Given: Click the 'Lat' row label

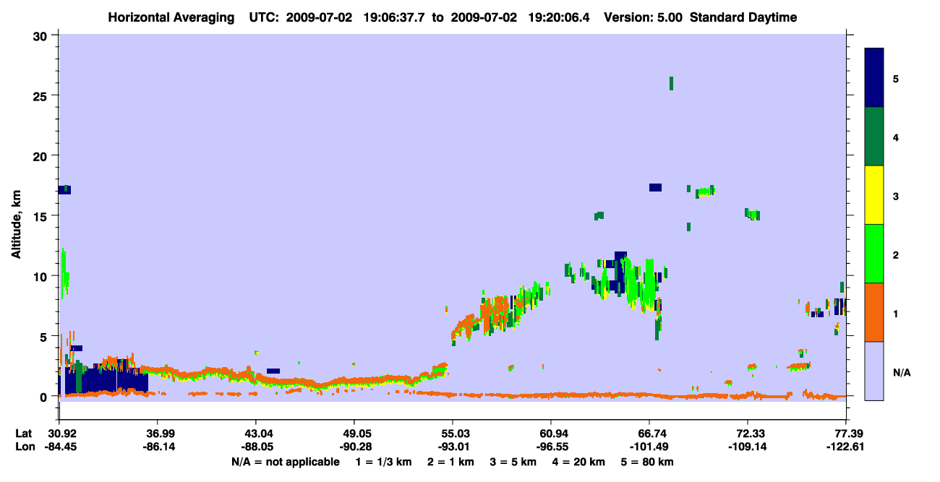Looking at the screenshot, I should pos(24,434).
